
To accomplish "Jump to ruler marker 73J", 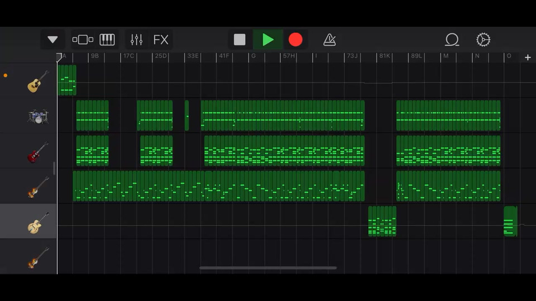I will click(352, 56).
